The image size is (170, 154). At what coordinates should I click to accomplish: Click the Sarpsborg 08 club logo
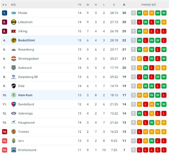click(14, 77)
